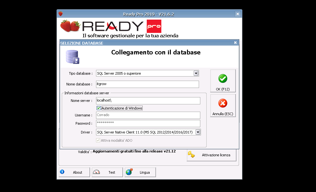The height and width of the screenshot is (192, 316).
Task: Toggle the Attiva modalita' ADO checkbox
Action: point(98,140)
